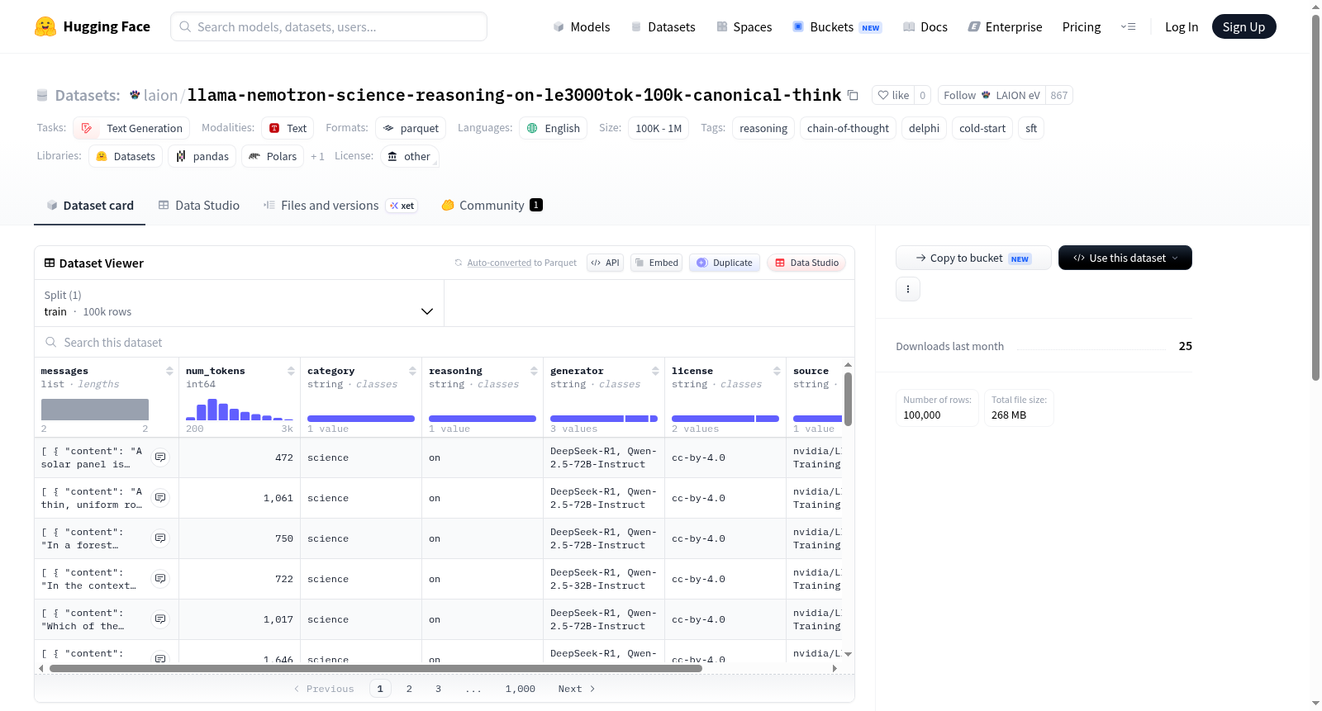This screenshot has width=1322, height=711.
Task: Sort by the messages column
Action: tap(169, 371)
